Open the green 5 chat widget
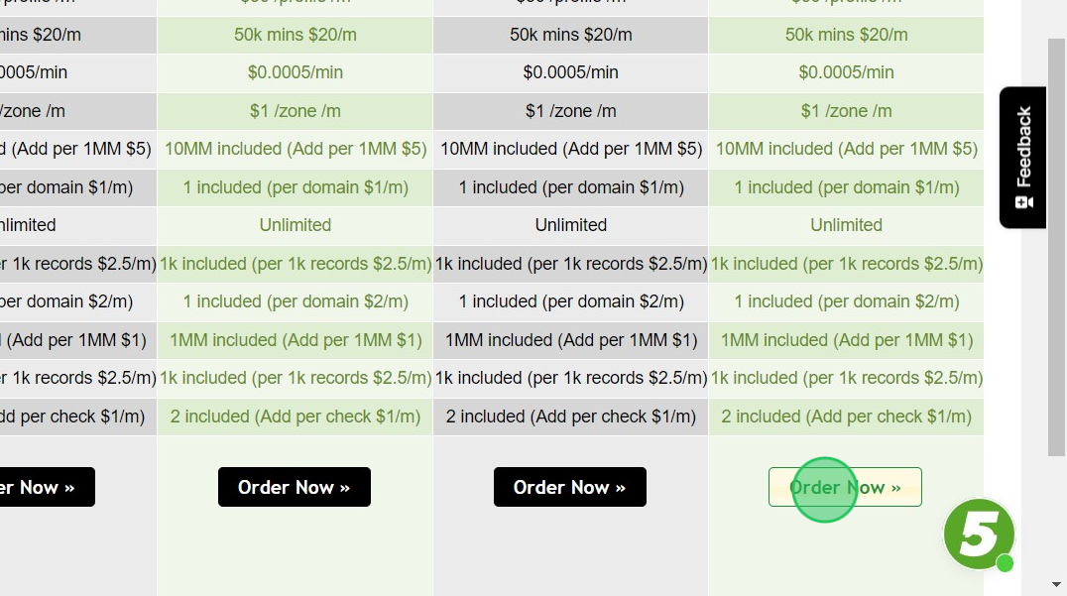Viewport: 1067px width, 596px height. click(979, 535)
